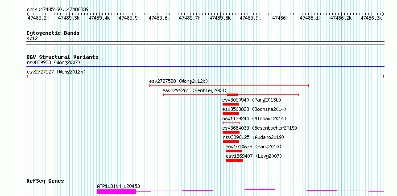This screenshot has height=196, width=397.
Task: Click the red esv2727528 span line
Action: [229, 86]
